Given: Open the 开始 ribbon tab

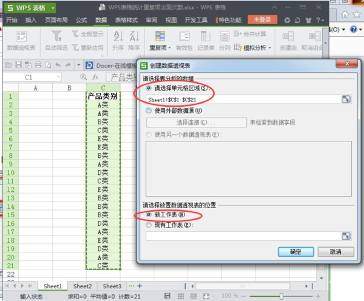Looking at the screenshot, I should coord(12,20).
